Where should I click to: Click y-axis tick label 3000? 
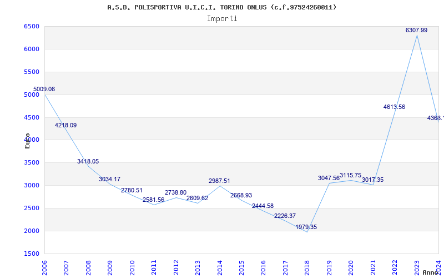click(32, 186)
